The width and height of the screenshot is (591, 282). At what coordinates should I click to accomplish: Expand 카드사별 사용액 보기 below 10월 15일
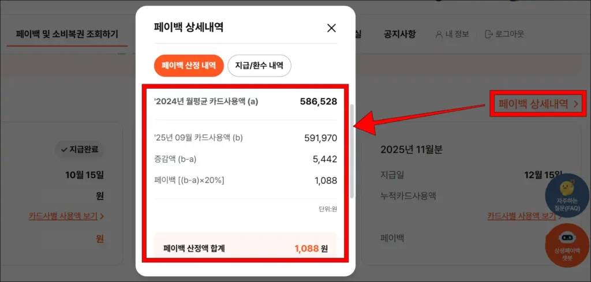(66, 216)
